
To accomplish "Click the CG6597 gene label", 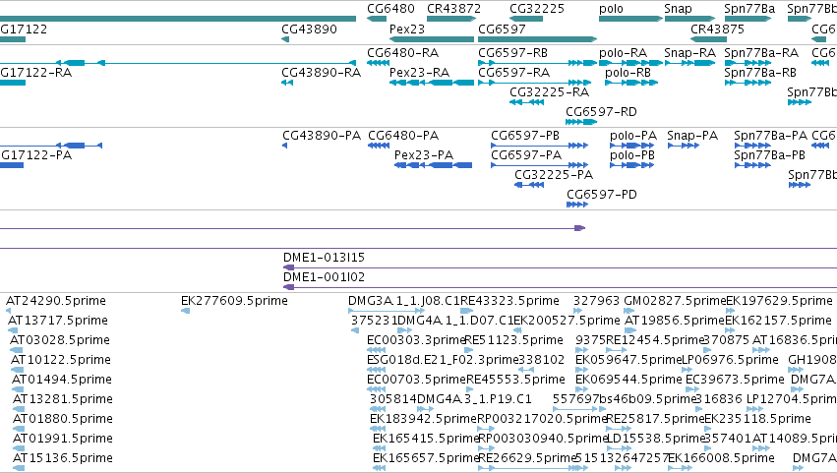I will 502,30.
